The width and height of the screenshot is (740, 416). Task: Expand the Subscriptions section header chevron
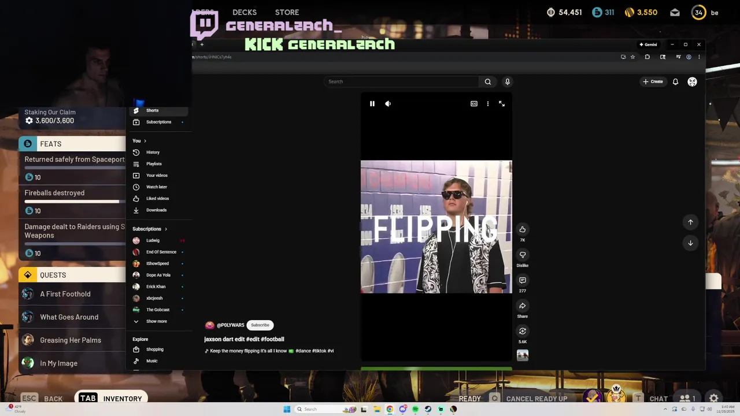[166, 229]
